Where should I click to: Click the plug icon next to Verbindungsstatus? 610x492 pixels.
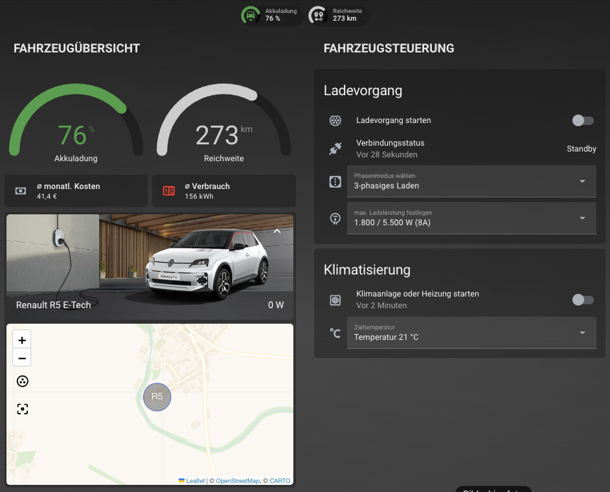tap(335, 149)
